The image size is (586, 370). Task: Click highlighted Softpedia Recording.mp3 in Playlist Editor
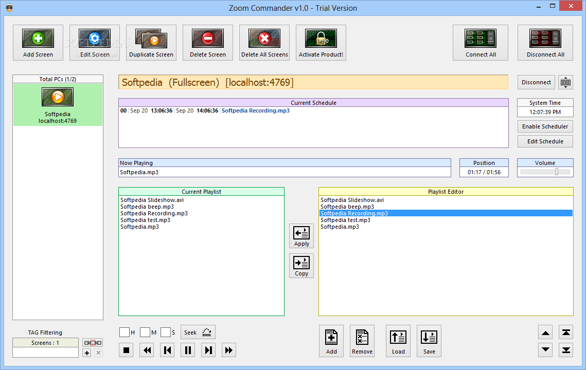coord(446,214)
